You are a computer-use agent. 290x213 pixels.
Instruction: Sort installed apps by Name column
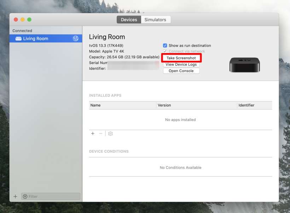coord(123,105)
